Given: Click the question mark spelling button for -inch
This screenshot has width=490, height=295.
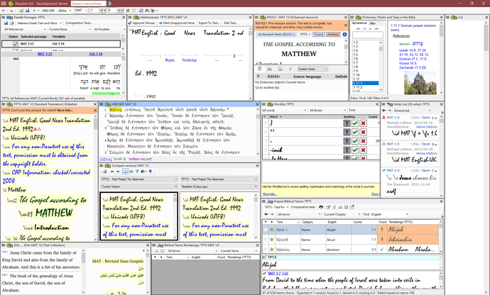Looking at the screenshot, I should tap(347, 150).
